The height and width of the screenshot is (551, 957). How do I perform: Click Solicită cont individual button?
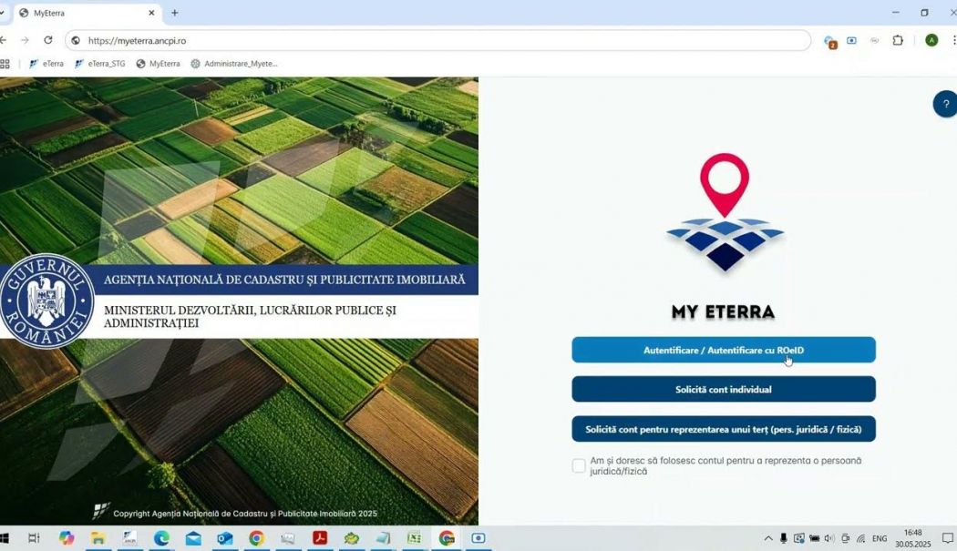(x=724, y=389)
